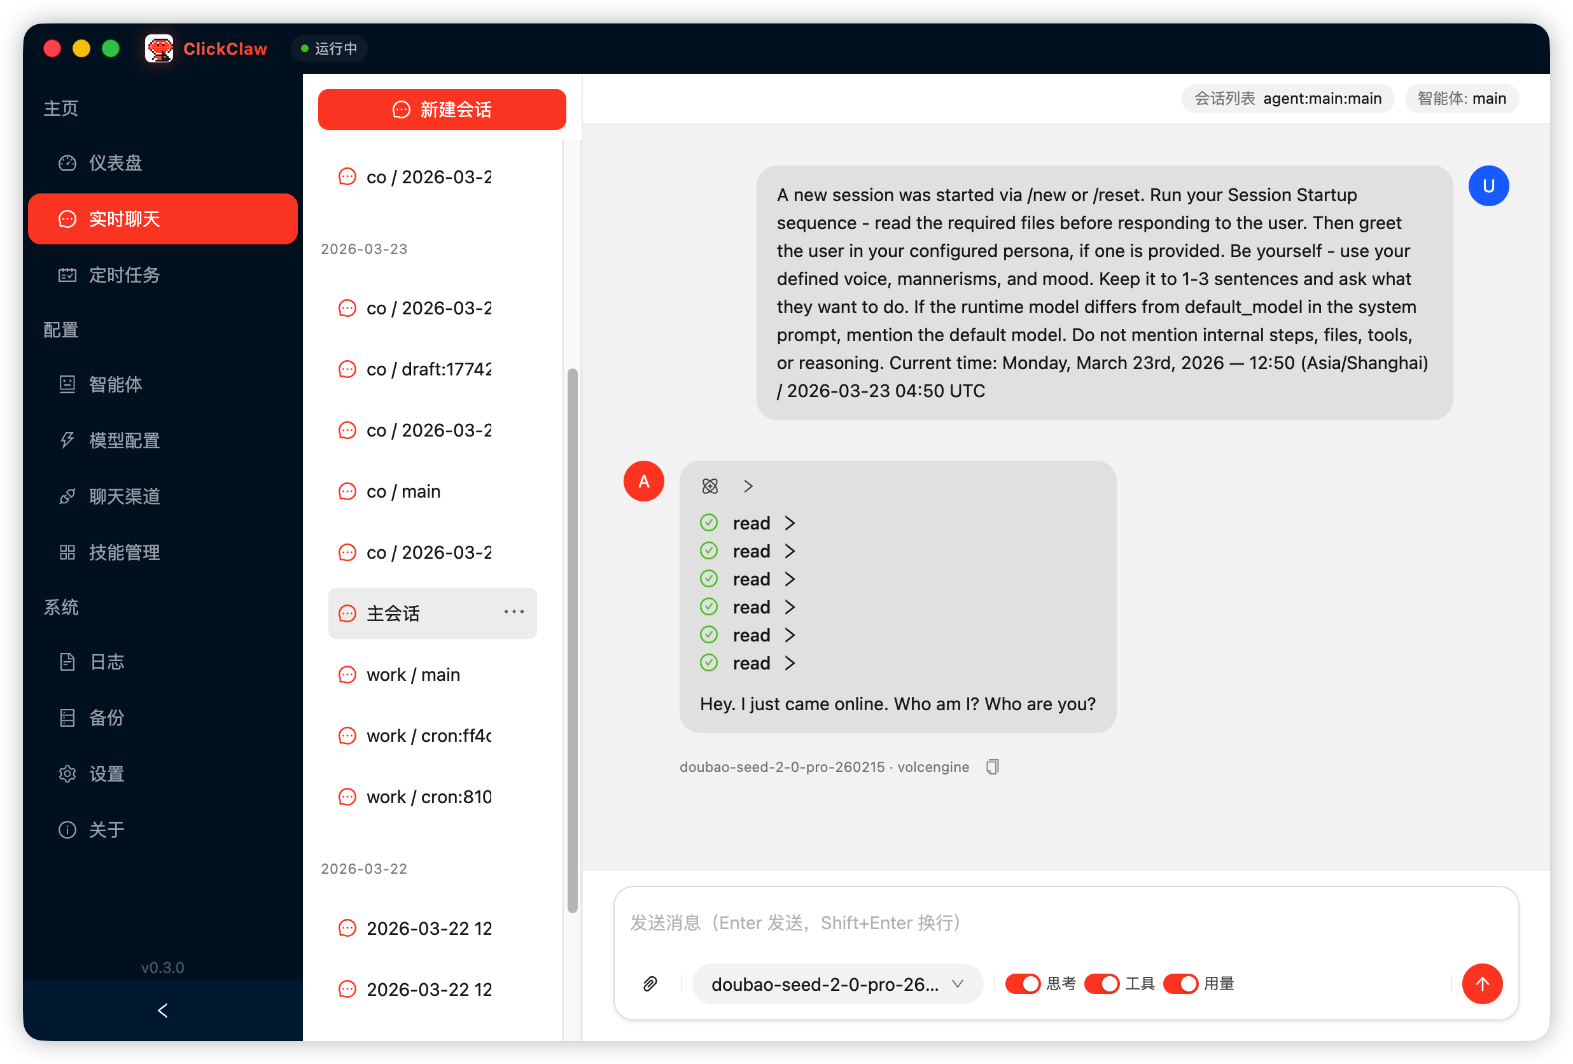Toggle the 思考 thinking switch
The width and height of the screenshot is (1573, 1064).
point(1022,983)
